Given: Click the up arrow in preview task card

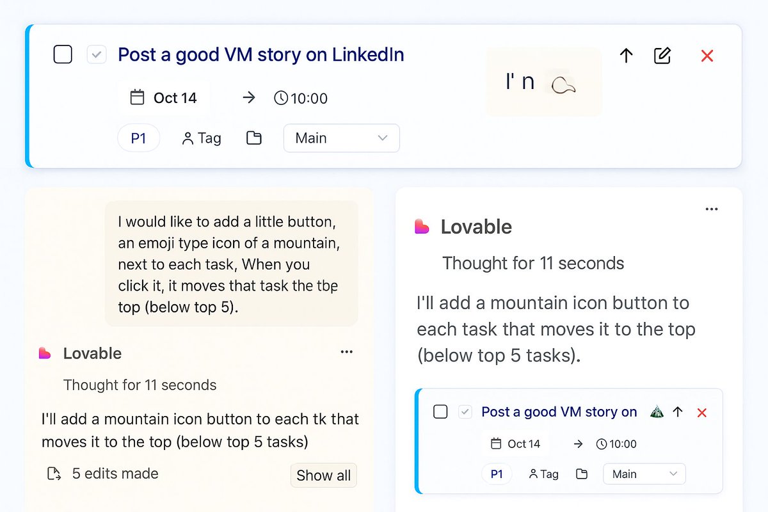Looking at the screenshot, I should [x=678, y=412].
